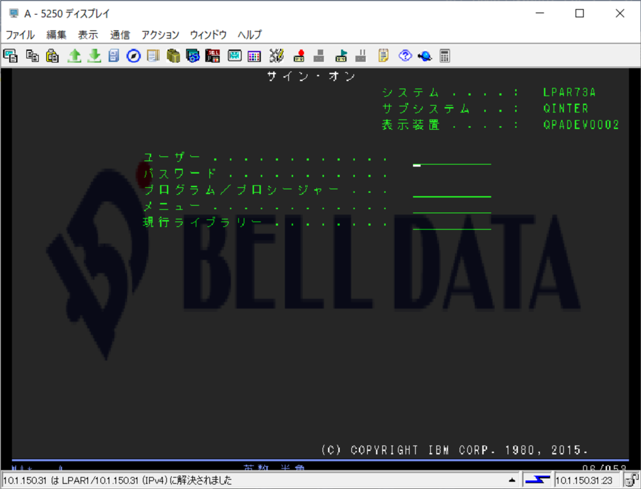Click the システム label text
Screen dimensions: 641x489
click(x=411, y=92)
